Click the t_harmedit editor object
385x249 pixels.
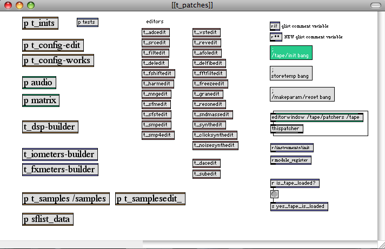tap(158, 84)
